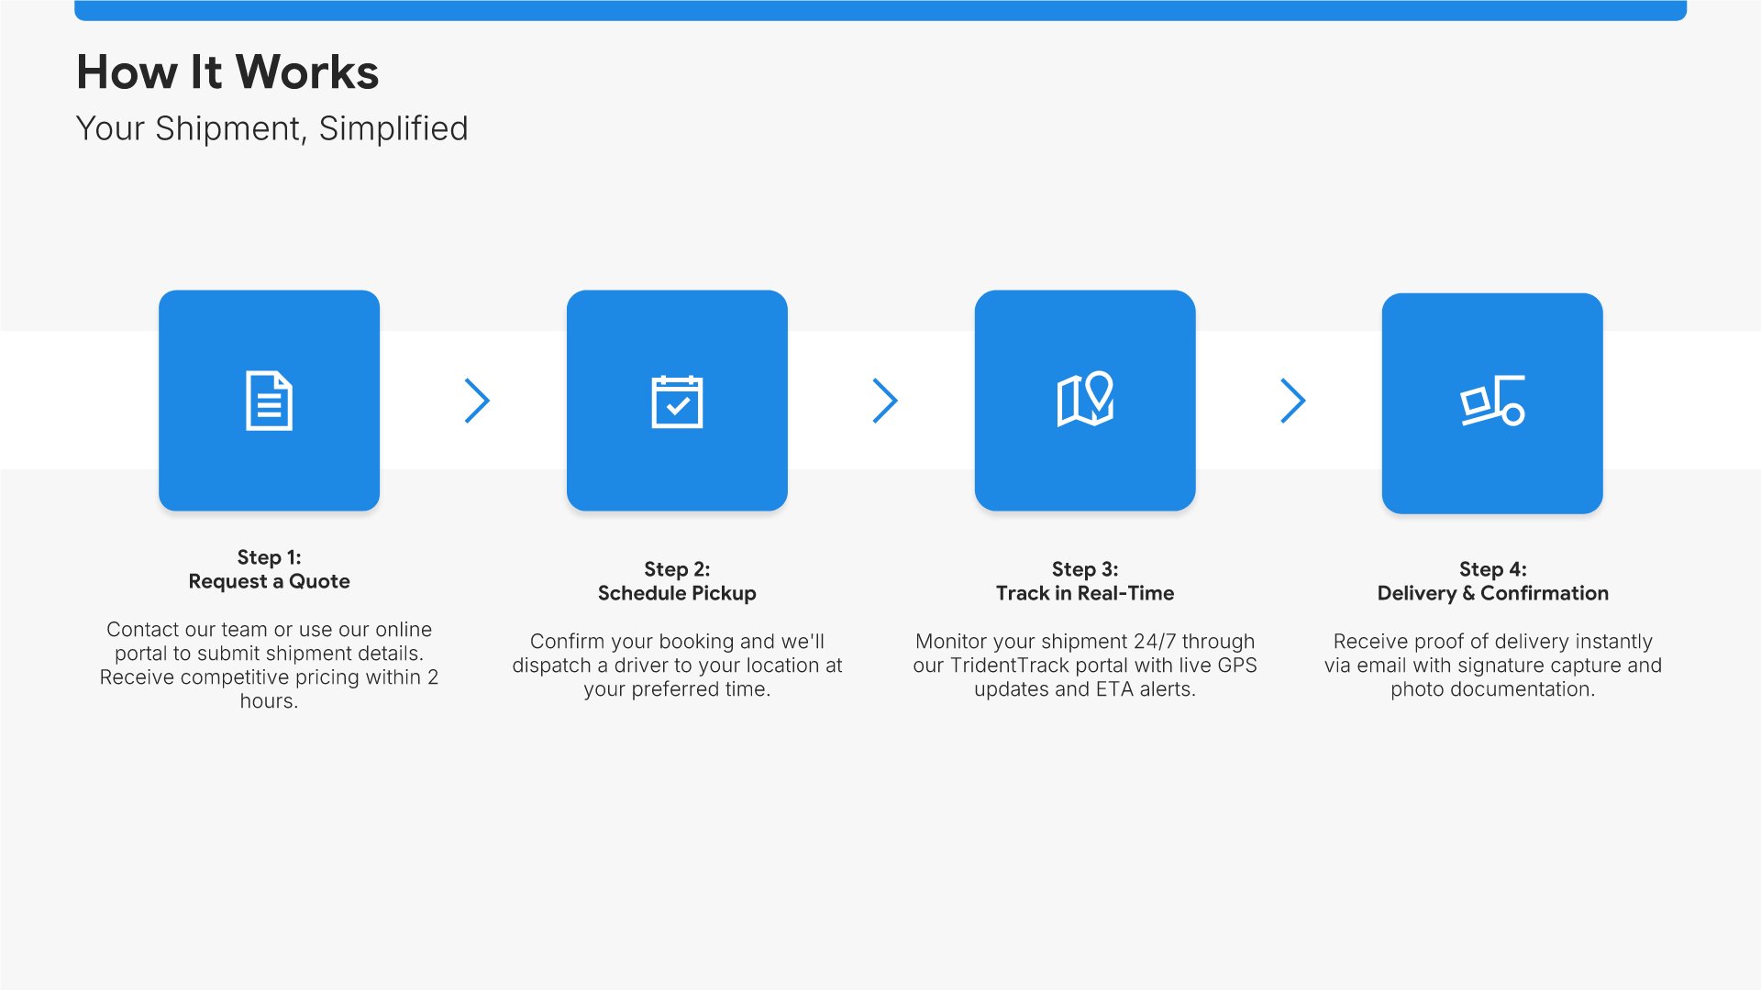Click the map location pin icon
The height and width of the screenshot is (990, 1761).
[1085, 400]
